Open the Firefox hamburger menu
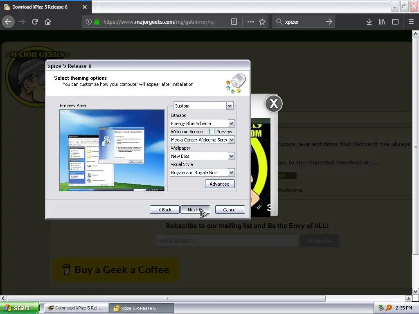419x314 pixels. pos(411,22)
